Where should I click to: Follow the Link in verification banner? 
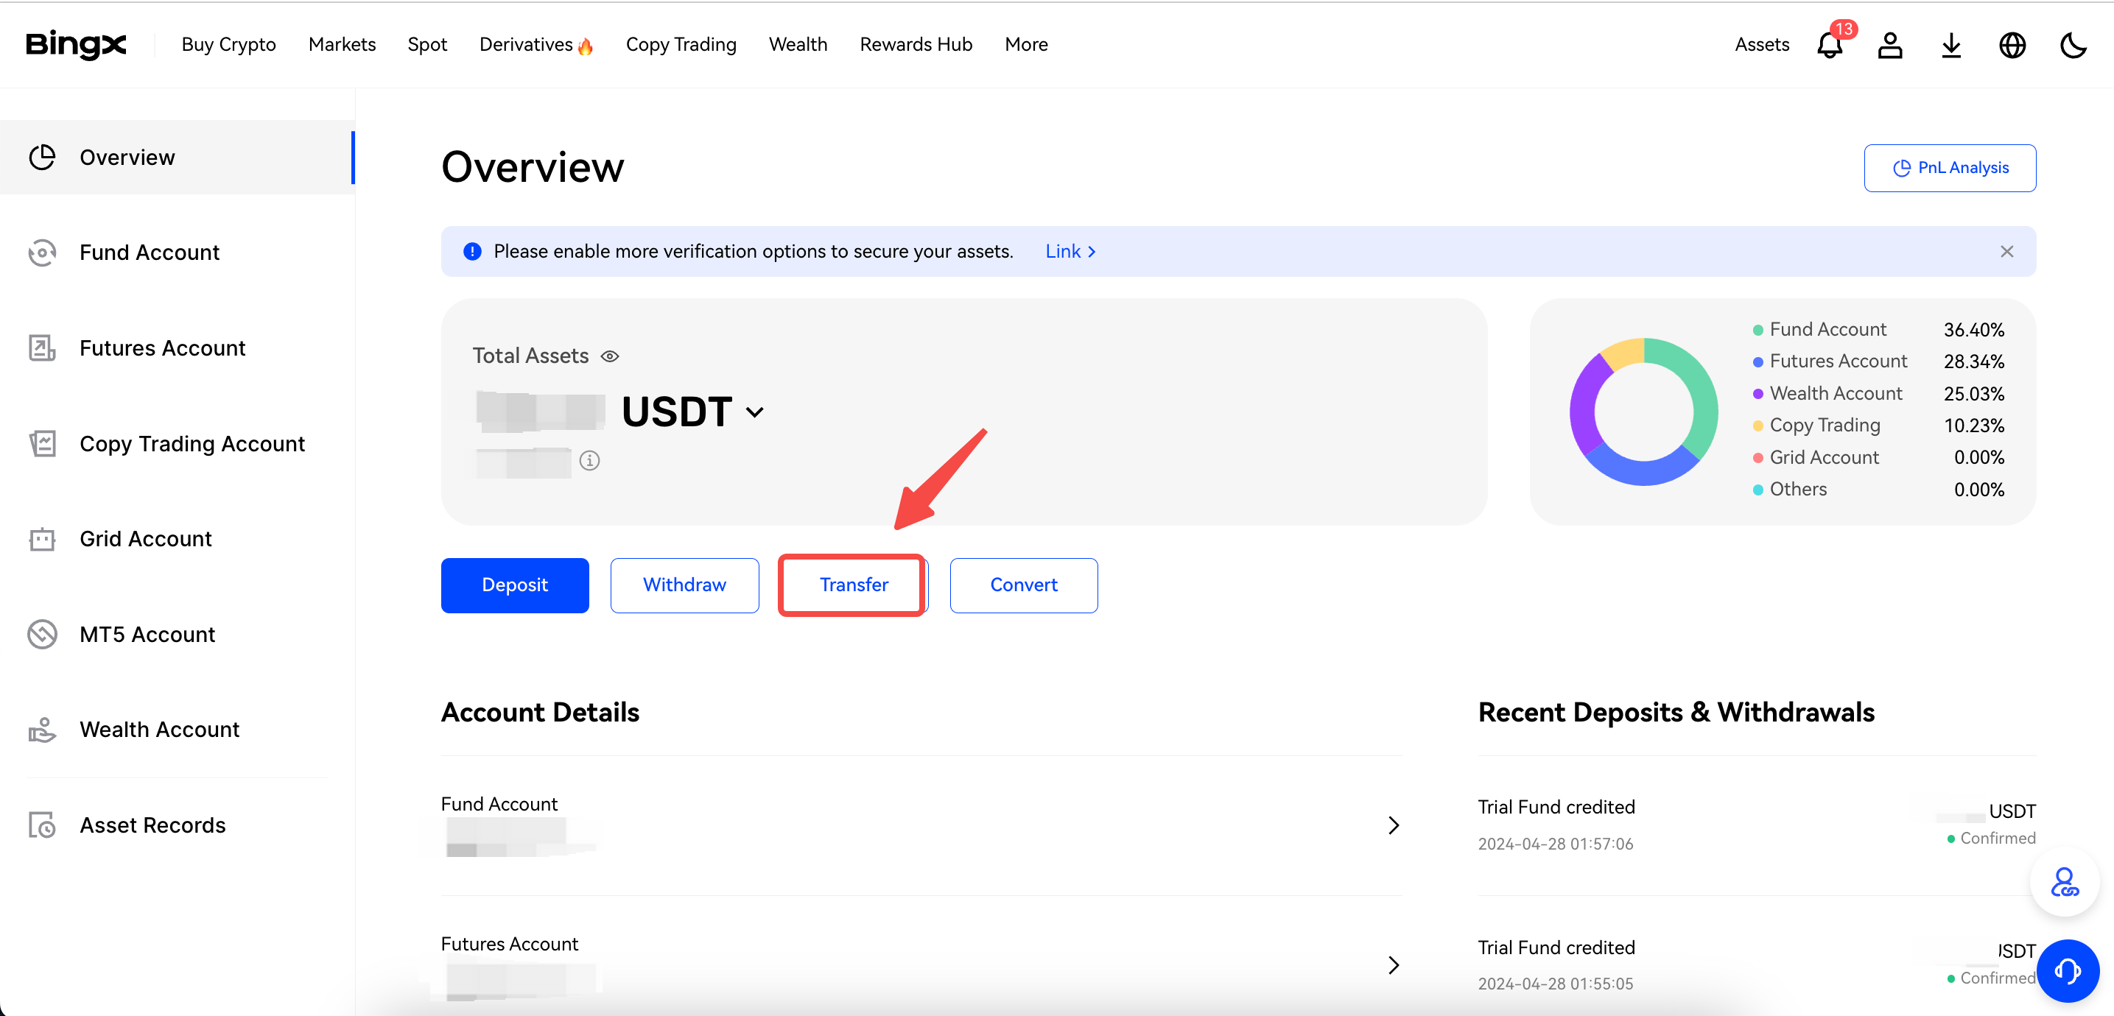[1070, 252]
